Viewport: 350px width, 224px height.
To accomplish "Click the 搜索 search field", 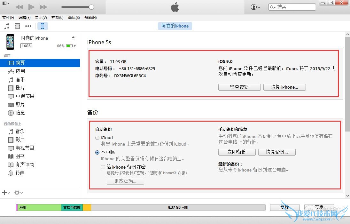I will [292, 7].
